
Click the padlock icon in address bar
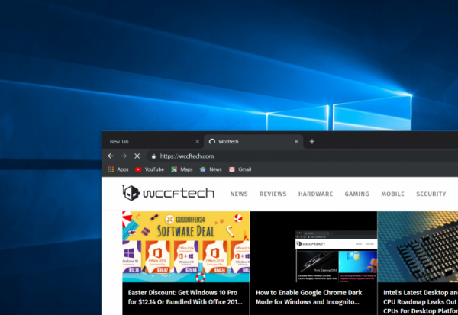point(153,156)
